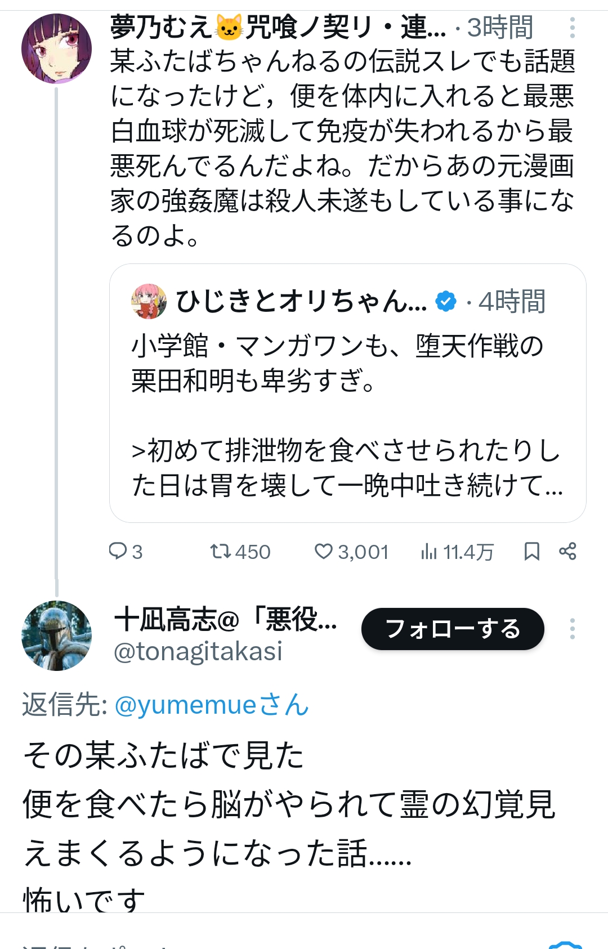The width and height of the screenshot is (608, 949).
Task: Open 十凪高志 display name profile
Action: (225, 620)
